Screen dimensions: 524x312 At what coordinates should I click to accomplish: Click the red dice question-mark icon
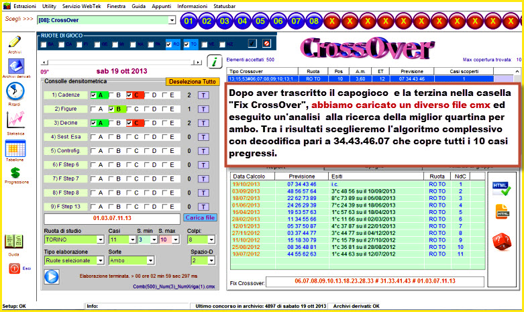click(502, 242)
